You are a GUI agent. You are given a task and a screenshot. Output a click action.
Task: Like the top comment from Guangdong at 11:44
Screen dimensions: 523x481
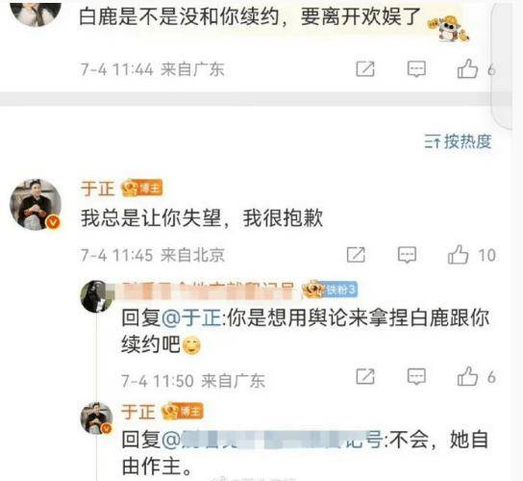(467, 68)
